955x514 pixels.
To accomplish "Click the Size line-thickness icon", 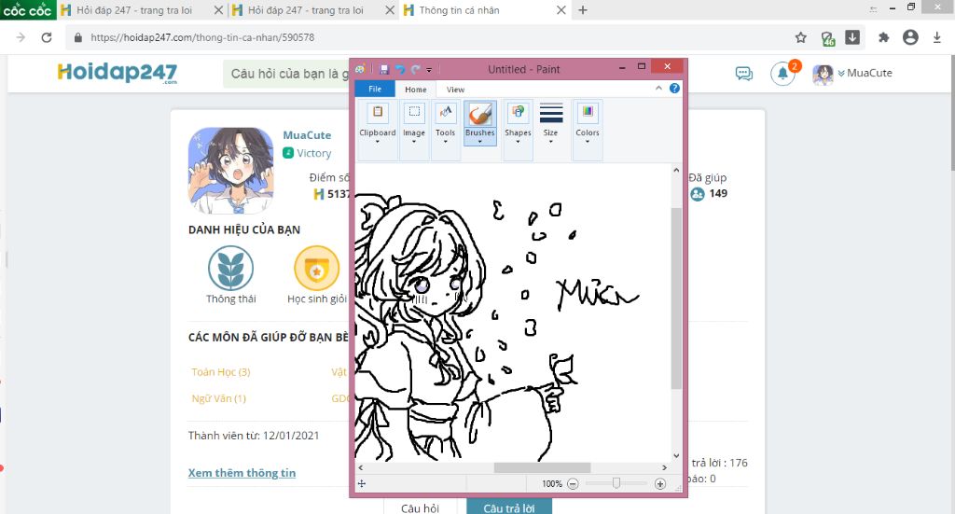I will pos(550,113).
